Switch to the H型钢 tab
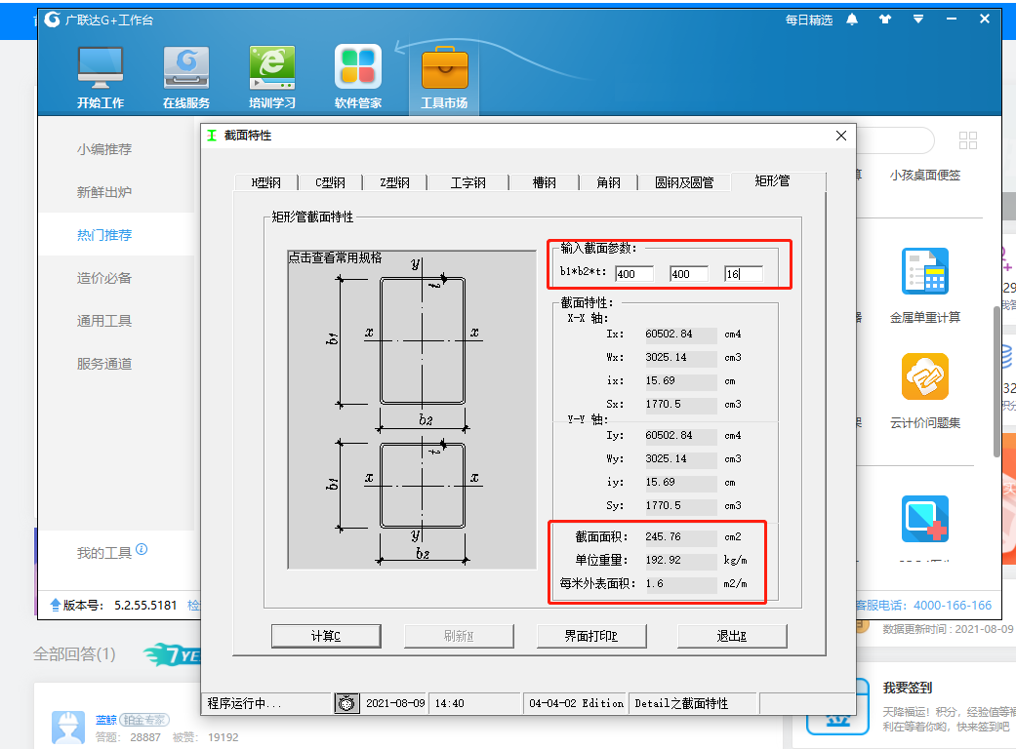The width and height of the screenshot is (1016, 749). (x=265, y=182)
